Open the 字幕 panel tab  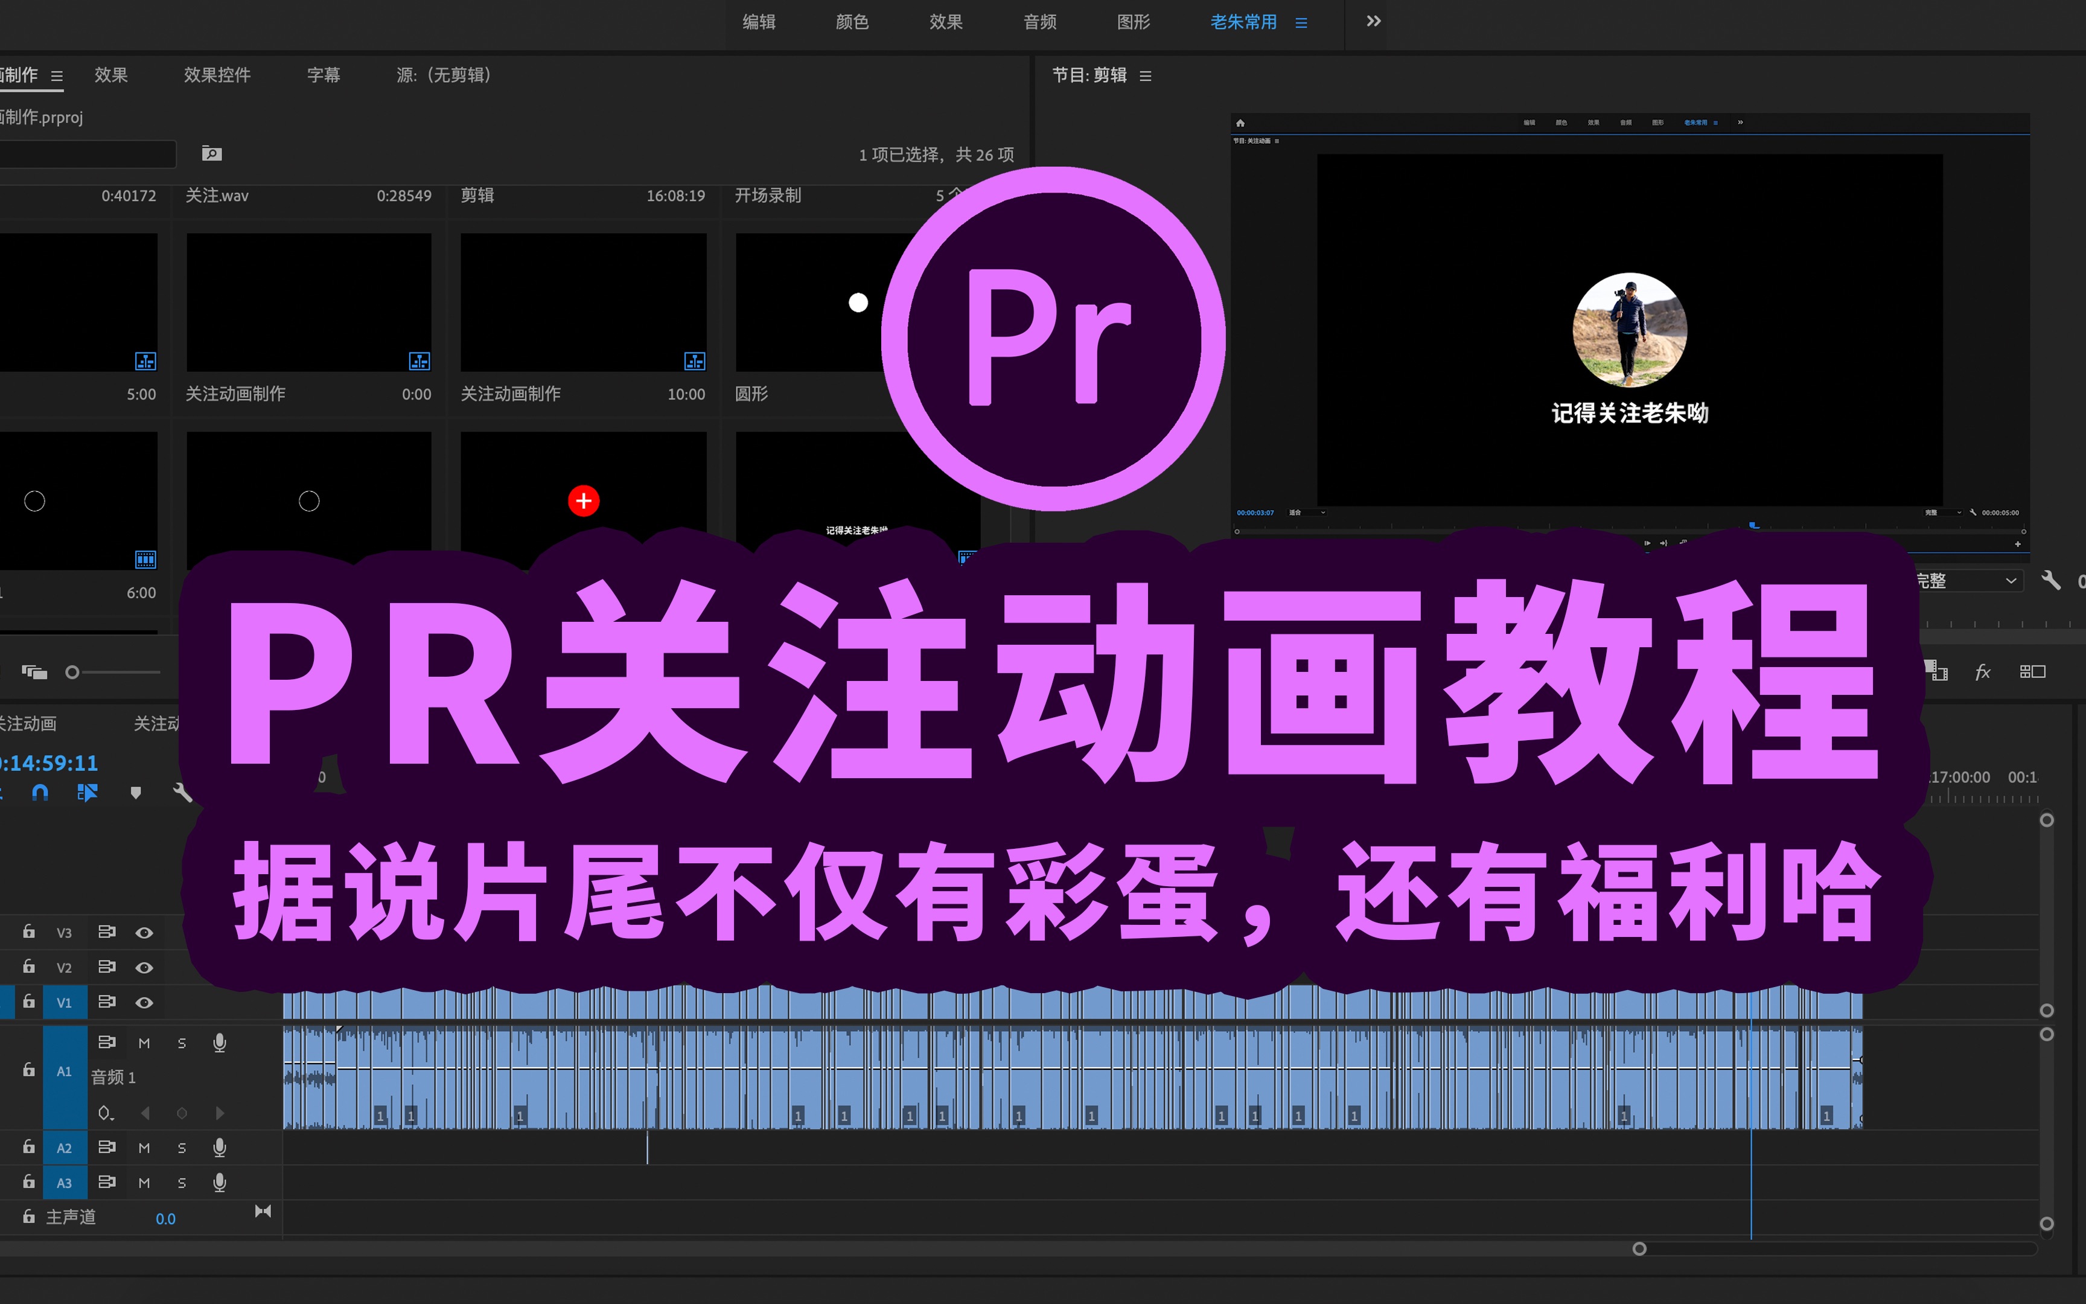point(324,75)
